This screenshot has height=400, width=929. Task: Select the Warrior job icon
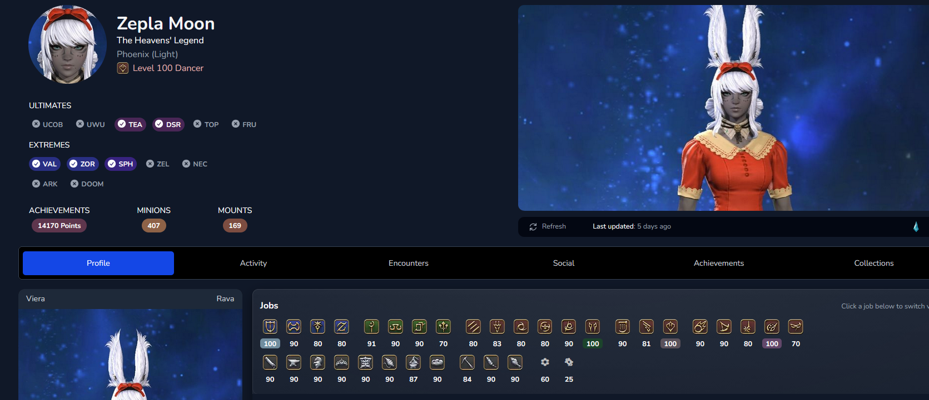(294, 326)
